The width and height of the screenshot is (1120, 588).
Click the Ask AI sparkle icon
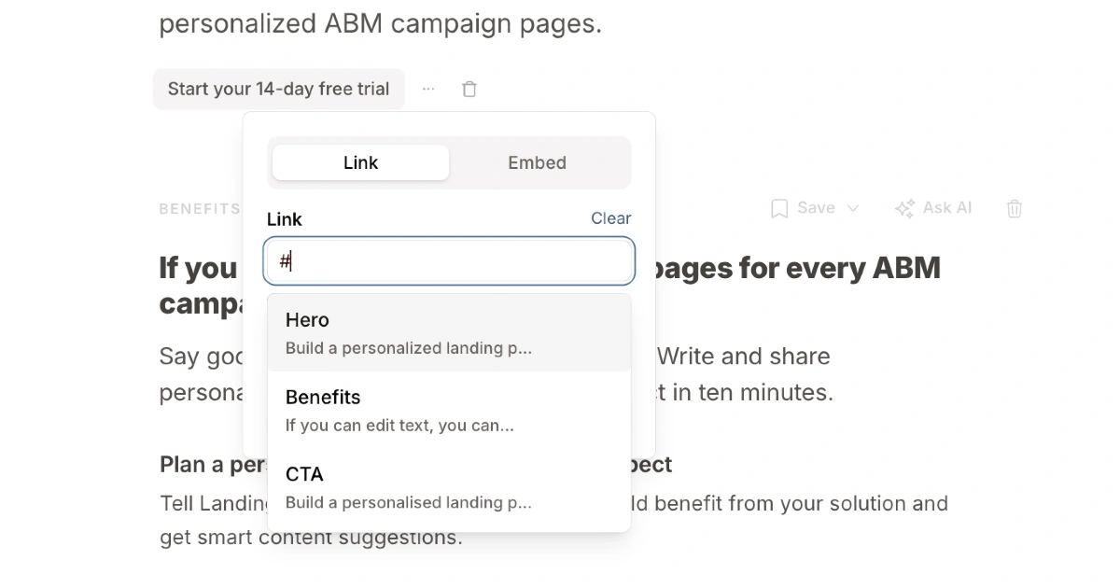pyautogui.click(x=904, y=208)
